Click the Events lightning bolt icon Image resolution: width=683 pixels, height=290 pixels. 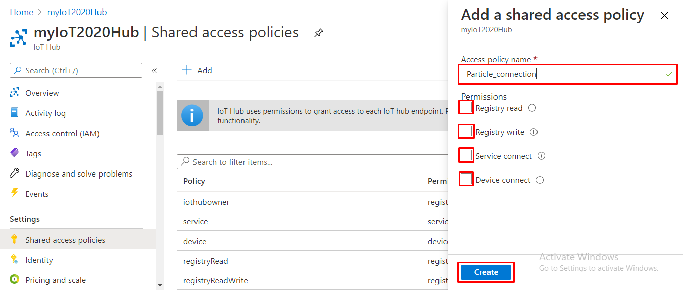coord(15,194)
